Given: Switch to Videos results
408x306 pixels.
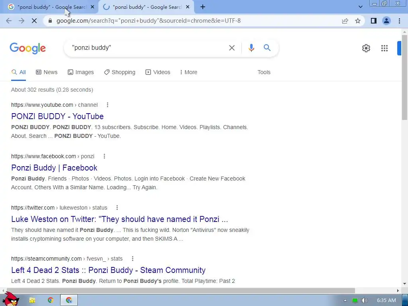Looking at the screenshot, I should 158,73.
